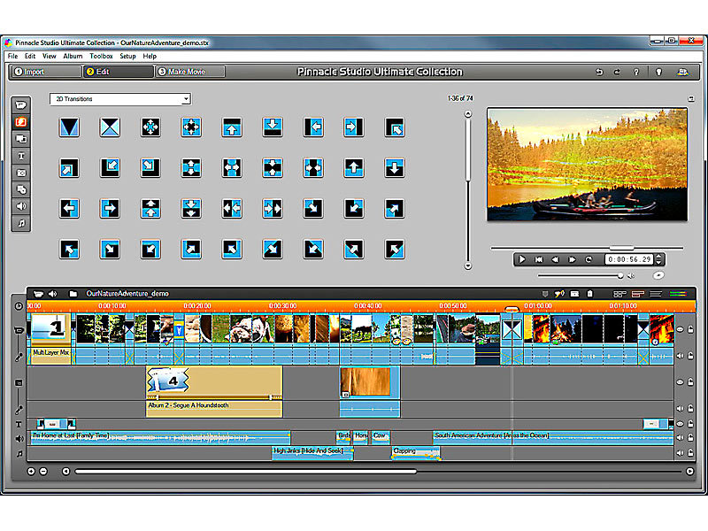Open the 2D Transitions dropdown
The width and height of the screenshot is (708, 531).
click(x=120, y=99)
